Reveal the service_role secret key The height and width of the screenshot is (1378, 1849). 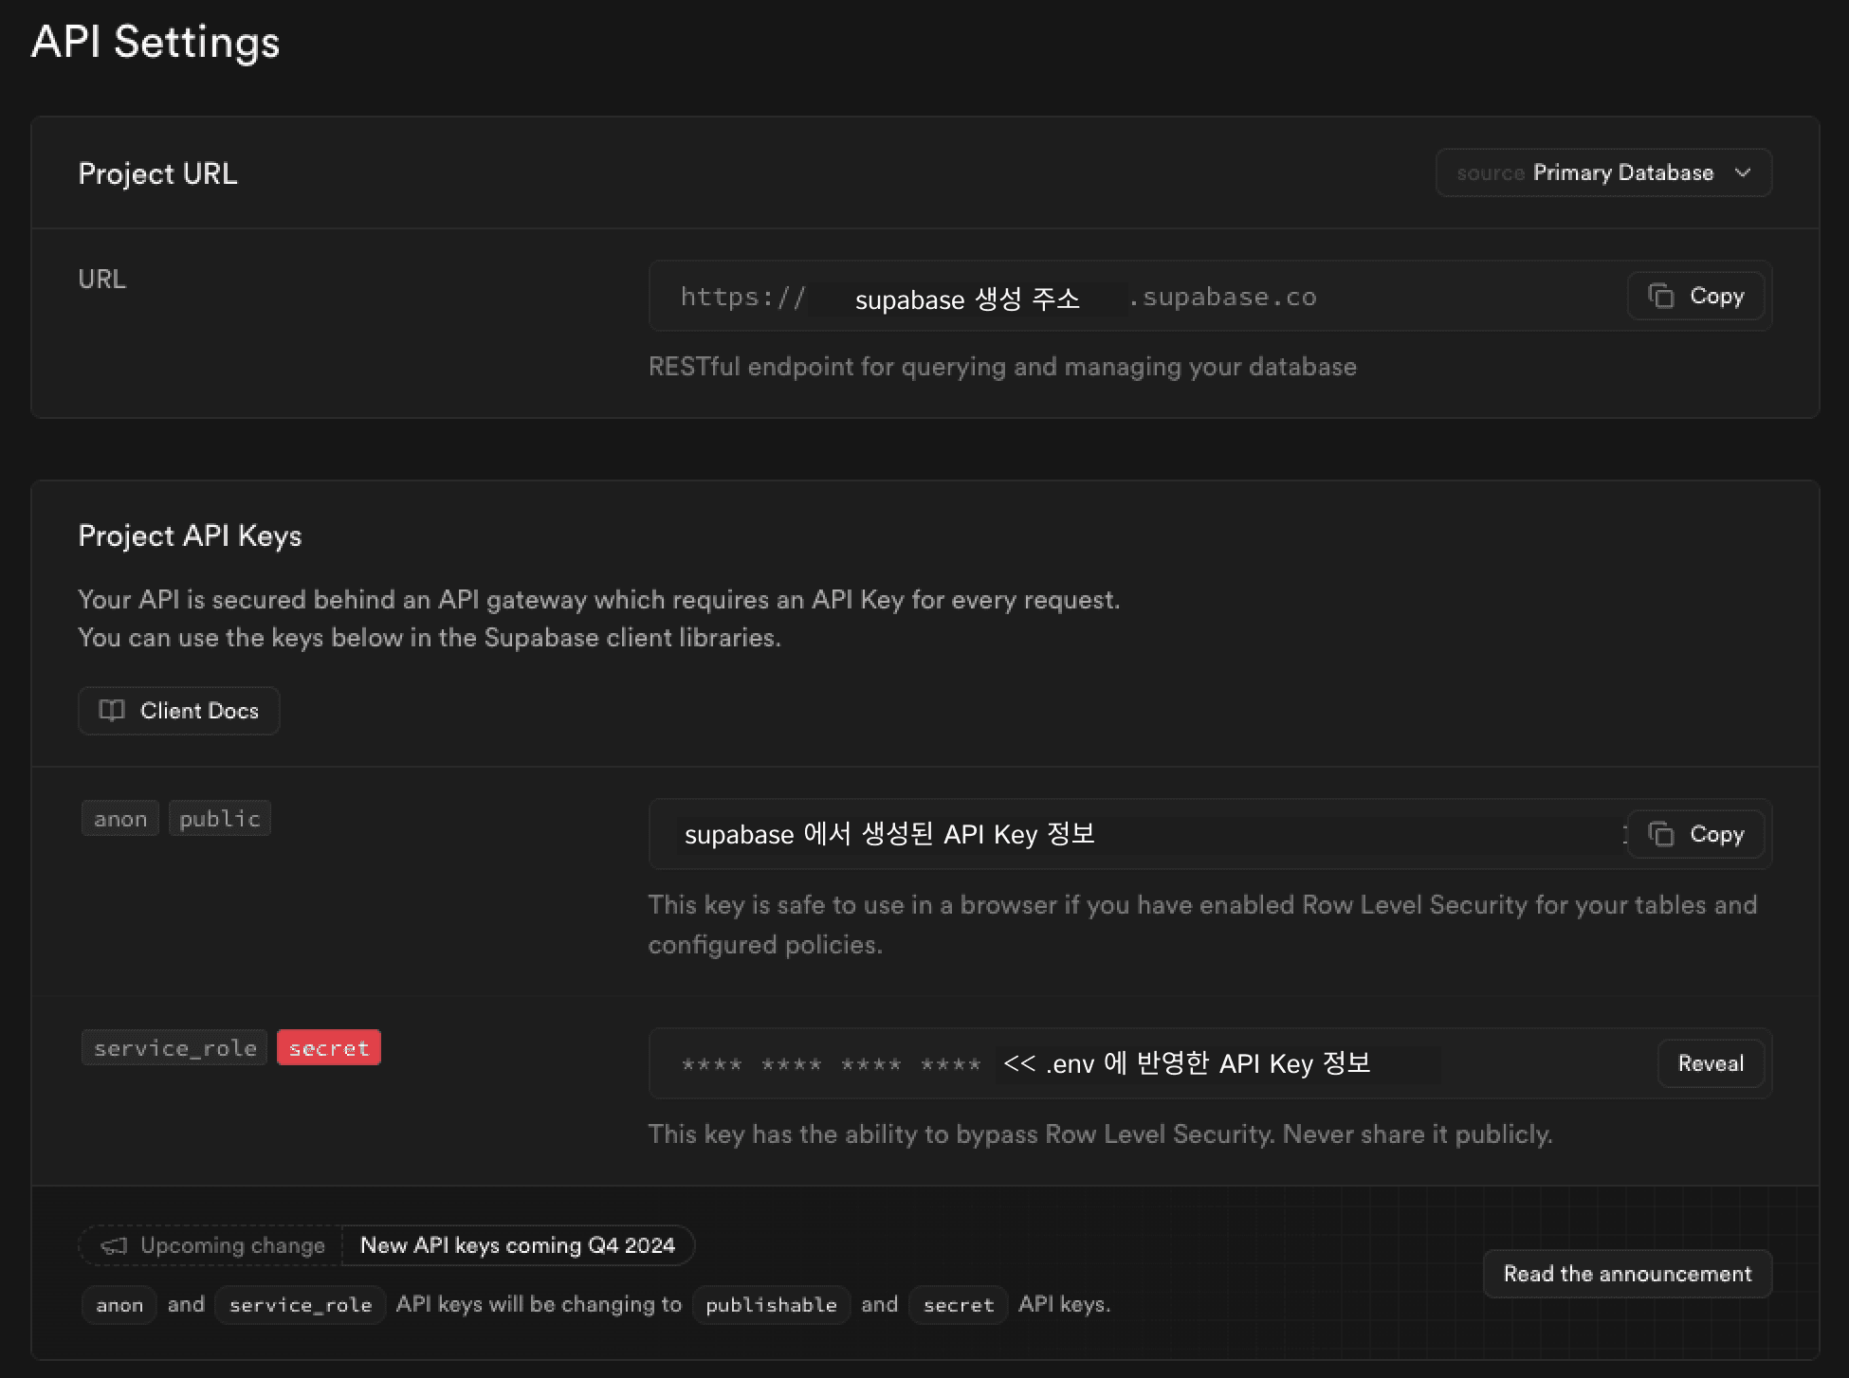tap(1710, 1062)
